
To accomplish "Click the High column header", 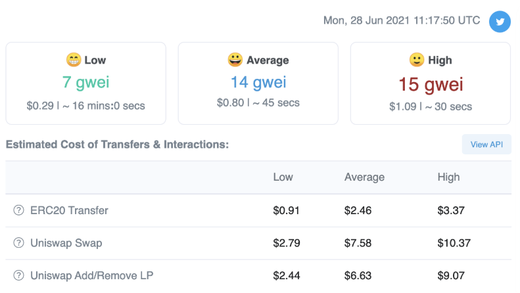I will pyautogui.click(x=448, y=177).
